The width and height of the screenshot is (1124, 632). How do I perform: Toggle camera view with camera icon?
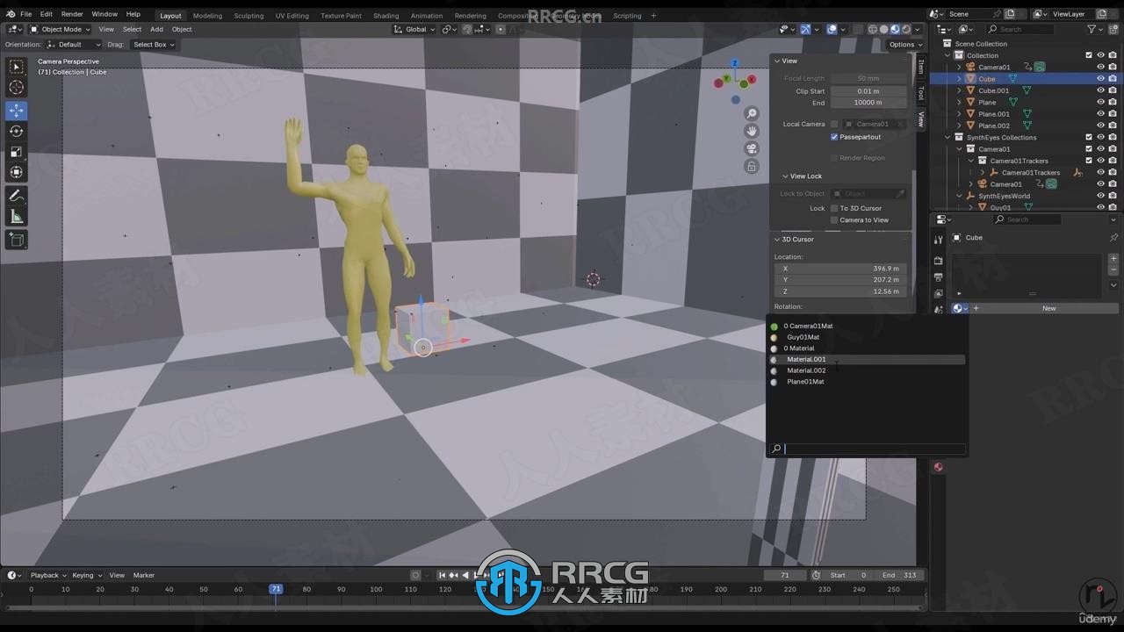point(752,148)
